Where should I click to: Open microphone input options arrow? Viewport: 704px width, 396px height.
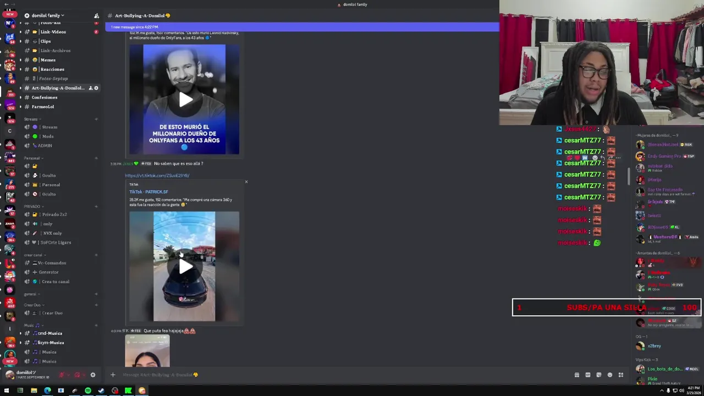click(x=68, y=375)
